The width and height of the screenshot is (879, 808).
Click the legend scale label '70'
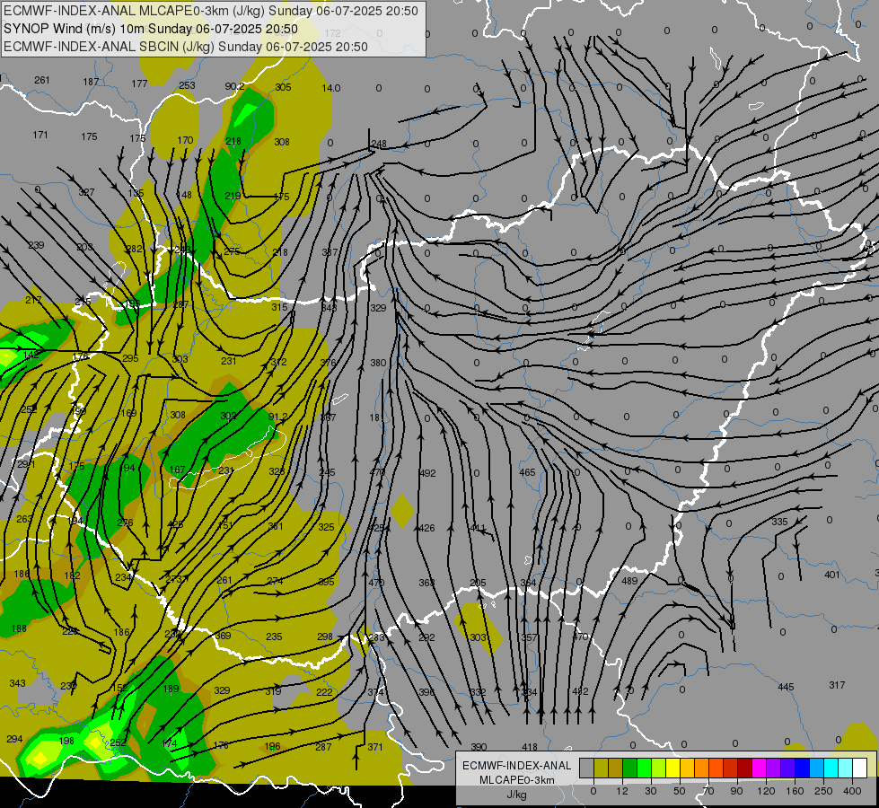[x=708, y=791]
